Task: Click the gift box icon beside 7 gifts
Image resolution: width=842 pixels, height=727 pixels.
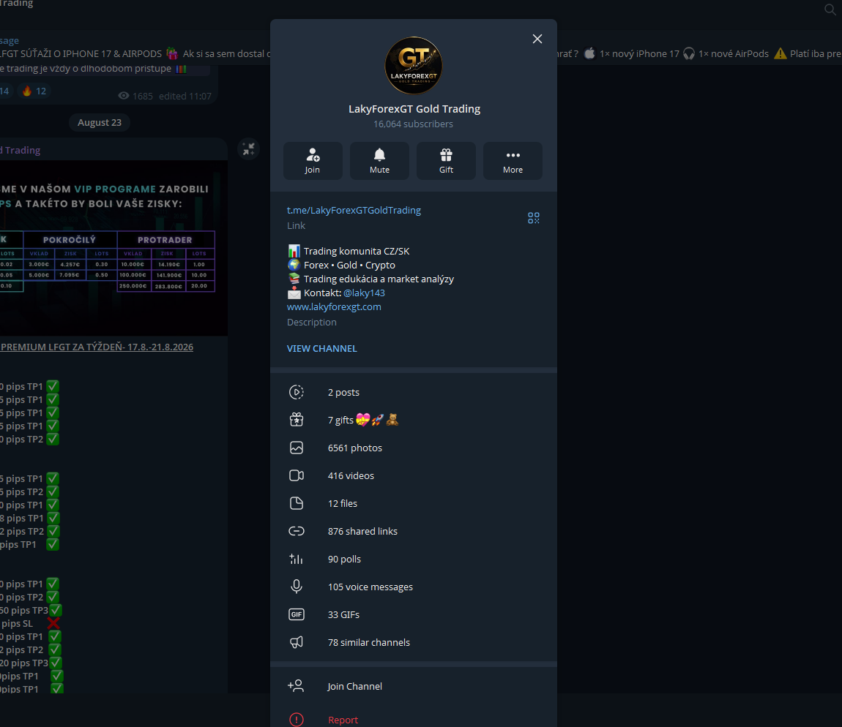Action: [297, 420]
